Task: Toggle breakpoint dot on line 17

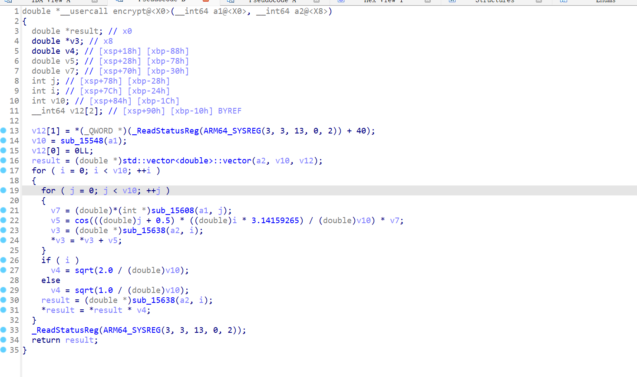Action: click(x=3, y=170)
